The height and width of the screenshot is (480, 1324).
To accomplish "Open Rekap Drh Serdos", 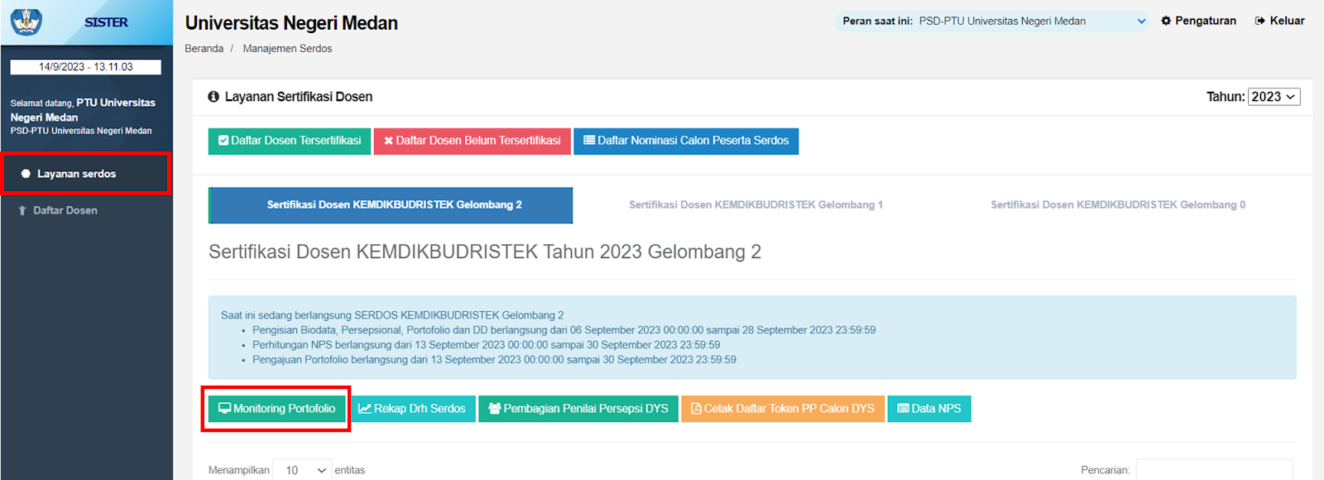I will pos(412,409).
